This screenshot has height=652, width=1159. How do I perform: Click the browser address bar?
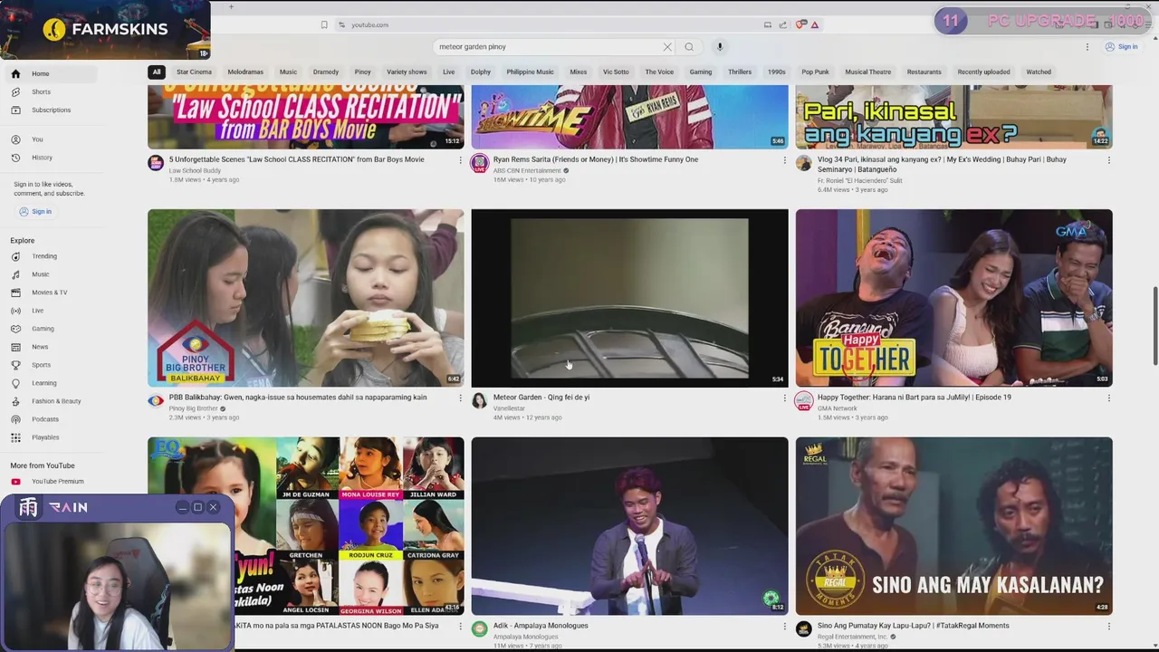[548, 24]
